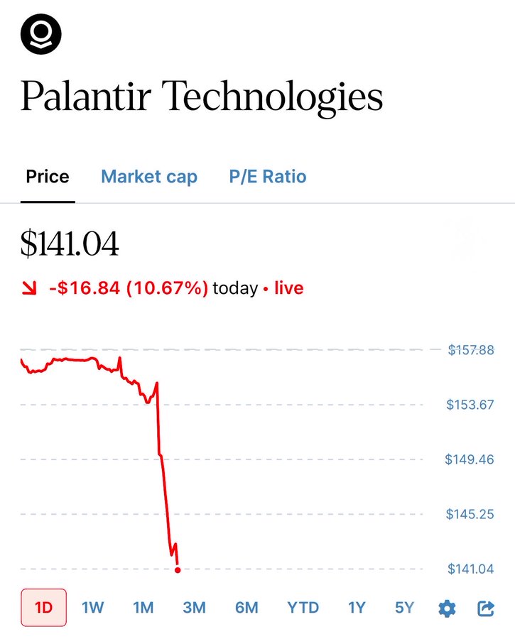Switch to YTD chart view
Image resolution: width=515 pixels, height=639 pixels.
click(303, 608)
